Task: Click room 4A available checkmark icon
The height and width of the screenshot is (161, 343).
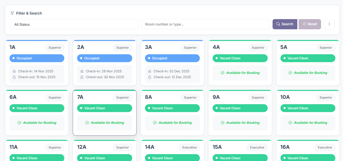Action: (223, 73)
